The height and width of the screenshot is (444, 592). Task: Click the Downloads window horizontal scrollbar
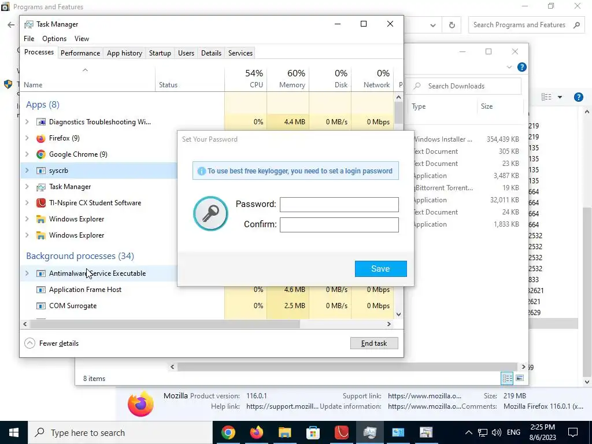(x=347, y=367)
